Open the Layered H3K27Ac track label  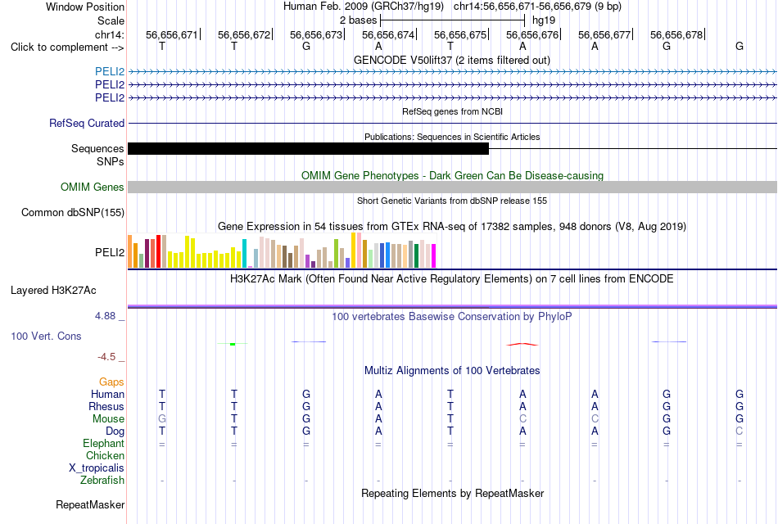click(x=53, y=291)
